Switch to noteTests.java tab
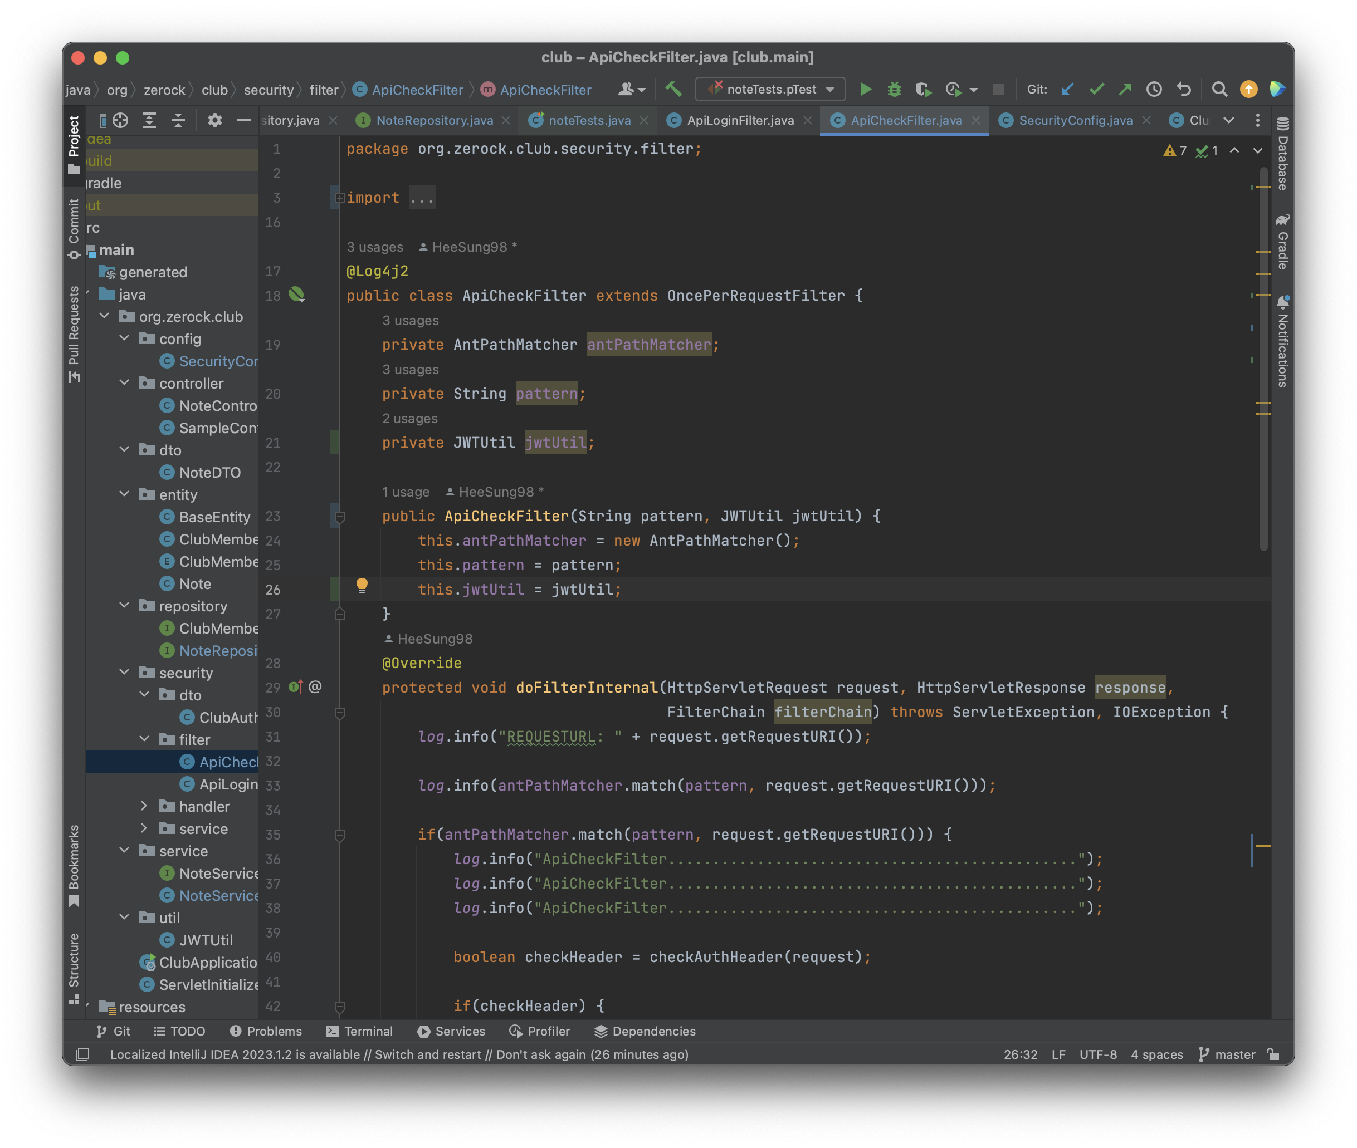Screen dimensions: 1357x1148 (x=589, y=120)
